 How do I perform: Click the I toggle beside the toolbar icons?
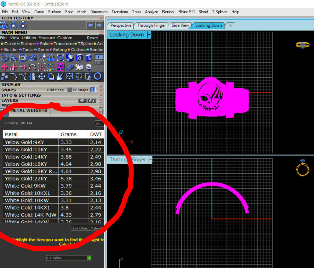click(99, 57)
